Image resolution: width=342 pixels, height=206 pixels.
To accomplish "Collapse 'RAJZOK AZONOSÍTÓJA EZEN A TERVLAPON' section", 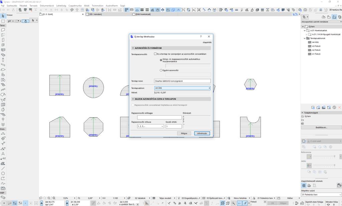I will [x=133, y=99].
